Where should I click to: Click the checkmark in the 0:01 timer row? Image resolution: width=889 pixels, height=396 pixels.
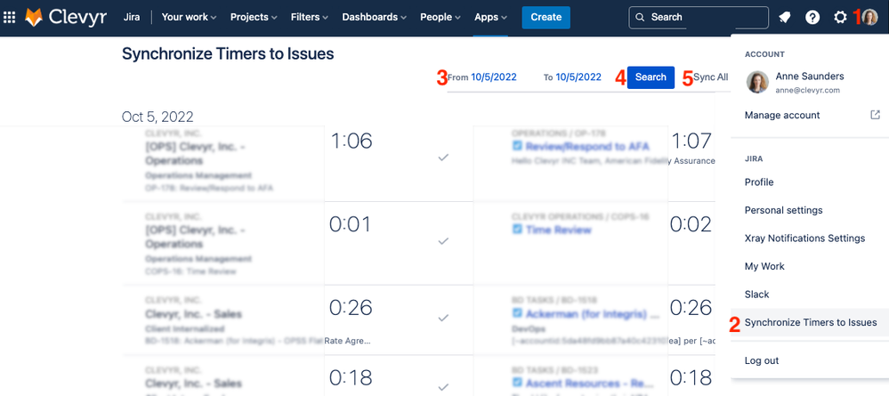click(443, 241)
